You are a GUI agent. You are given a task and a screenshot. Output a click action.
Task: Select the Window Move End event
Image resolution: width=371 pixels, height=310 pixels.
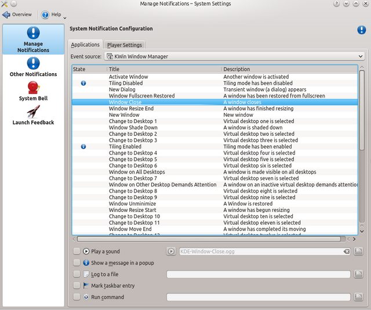pos(215,229)
